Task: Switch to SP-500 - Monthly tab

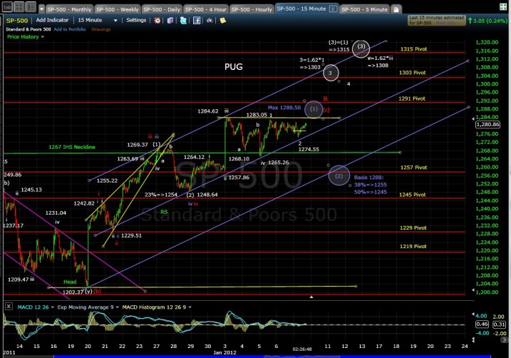Action: [69, 9]
